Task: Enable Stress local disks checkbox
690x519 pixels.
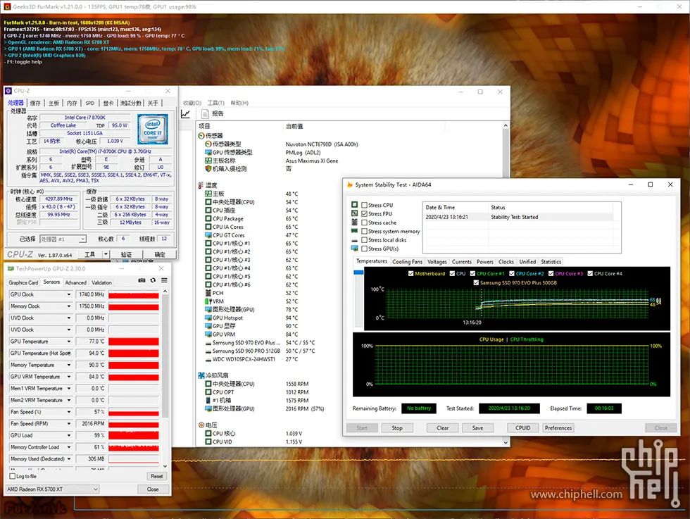Action: coord(365,240)
